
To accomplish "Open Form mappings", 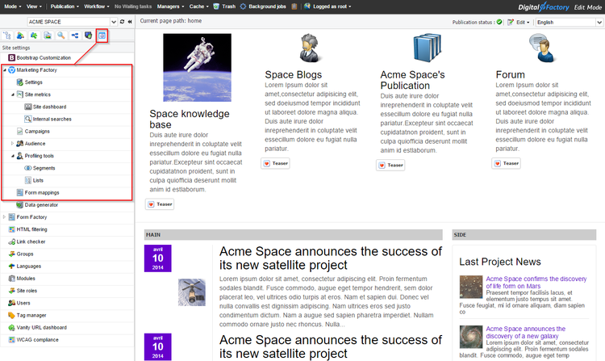I will [x=42, y=193].
